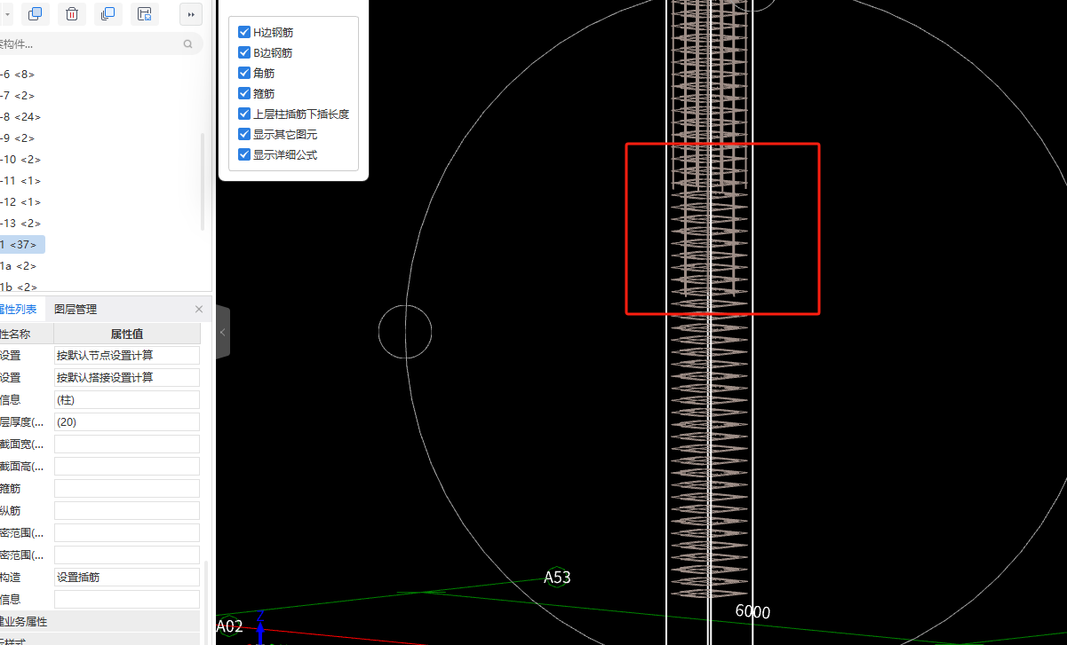Collapse left panel using the side arrow handle
The height and width of the screenshot is (645, 1067).
click(222, 332)
